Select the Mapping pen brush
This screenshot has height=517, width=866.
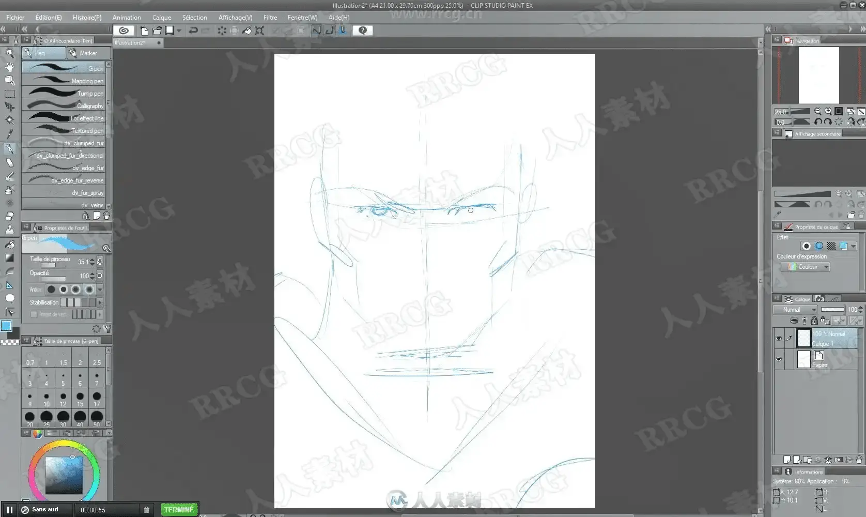[x=64, y=81]
